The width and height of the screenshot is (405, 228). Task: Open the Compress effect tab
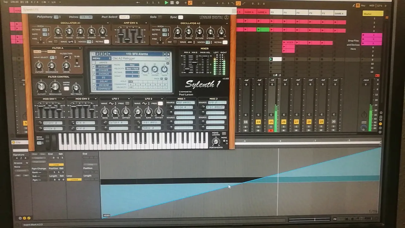pyautogui.click(x=104, y=89)
